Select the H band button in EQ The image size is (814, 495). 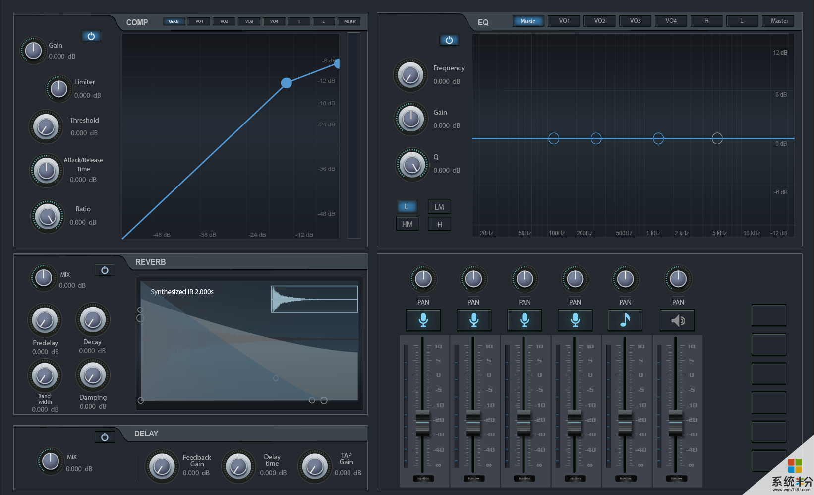tap(439, 224)
